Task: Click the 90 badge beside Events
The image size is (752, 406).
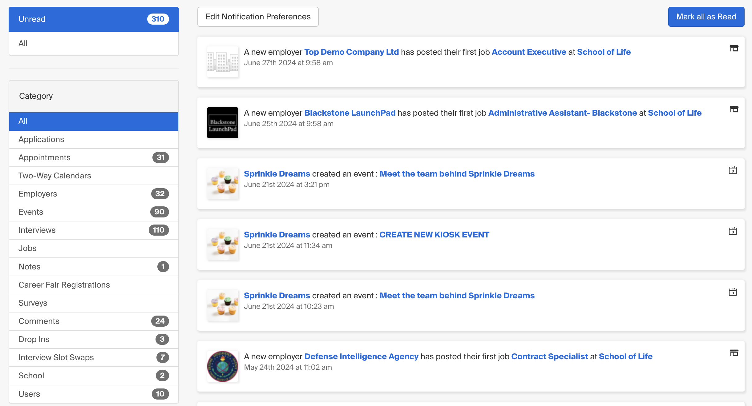Action: click(x=159, y=212)
